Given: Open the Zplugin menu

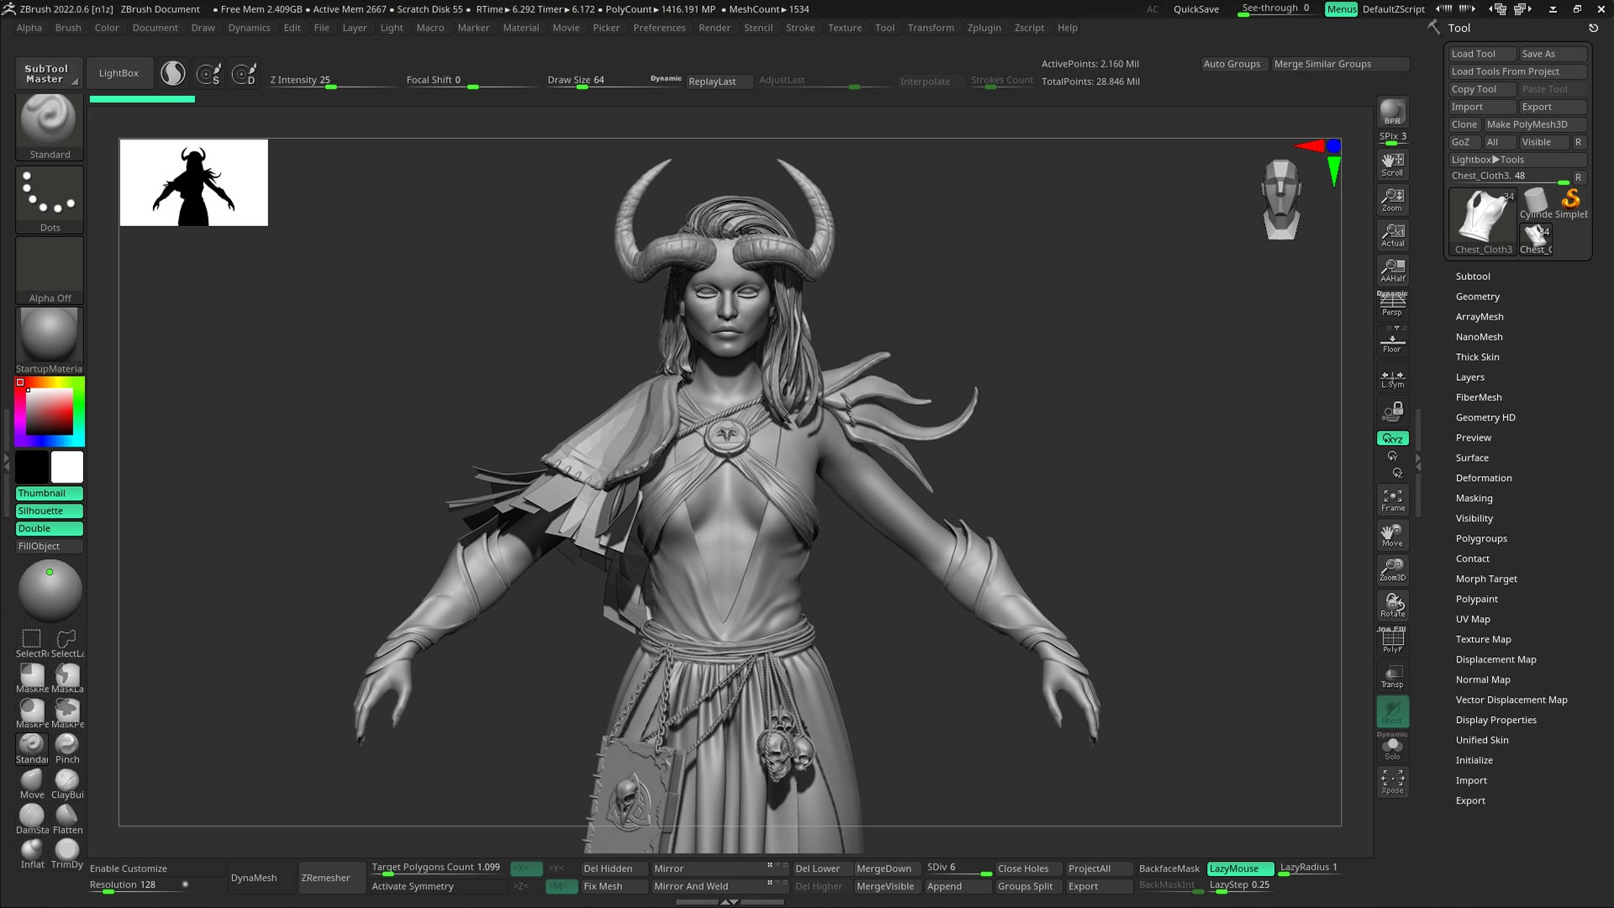Looking at the screenshot, I should (x=984, y=28).
